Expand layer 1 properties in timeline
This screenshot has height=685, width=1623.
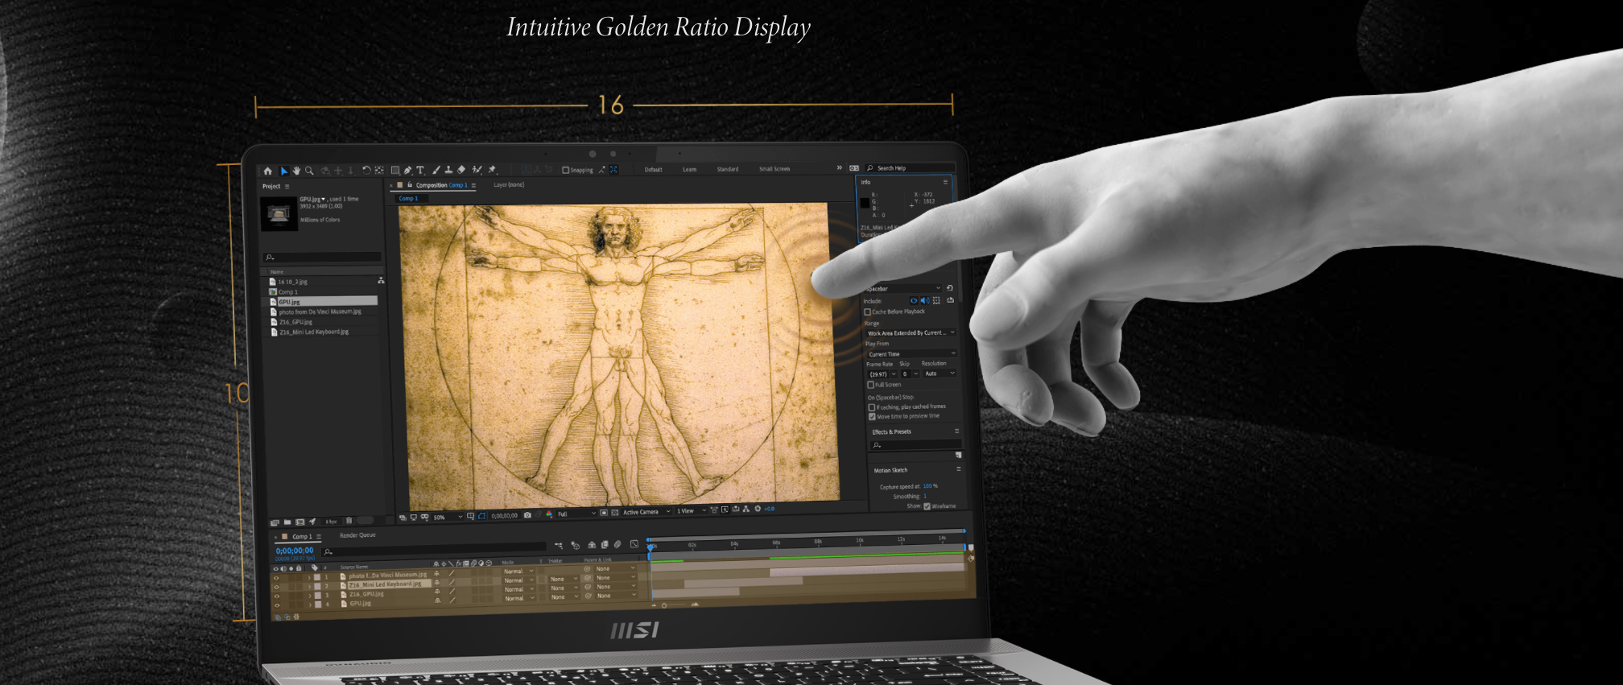pyautogui.click(x=308, y=577)
